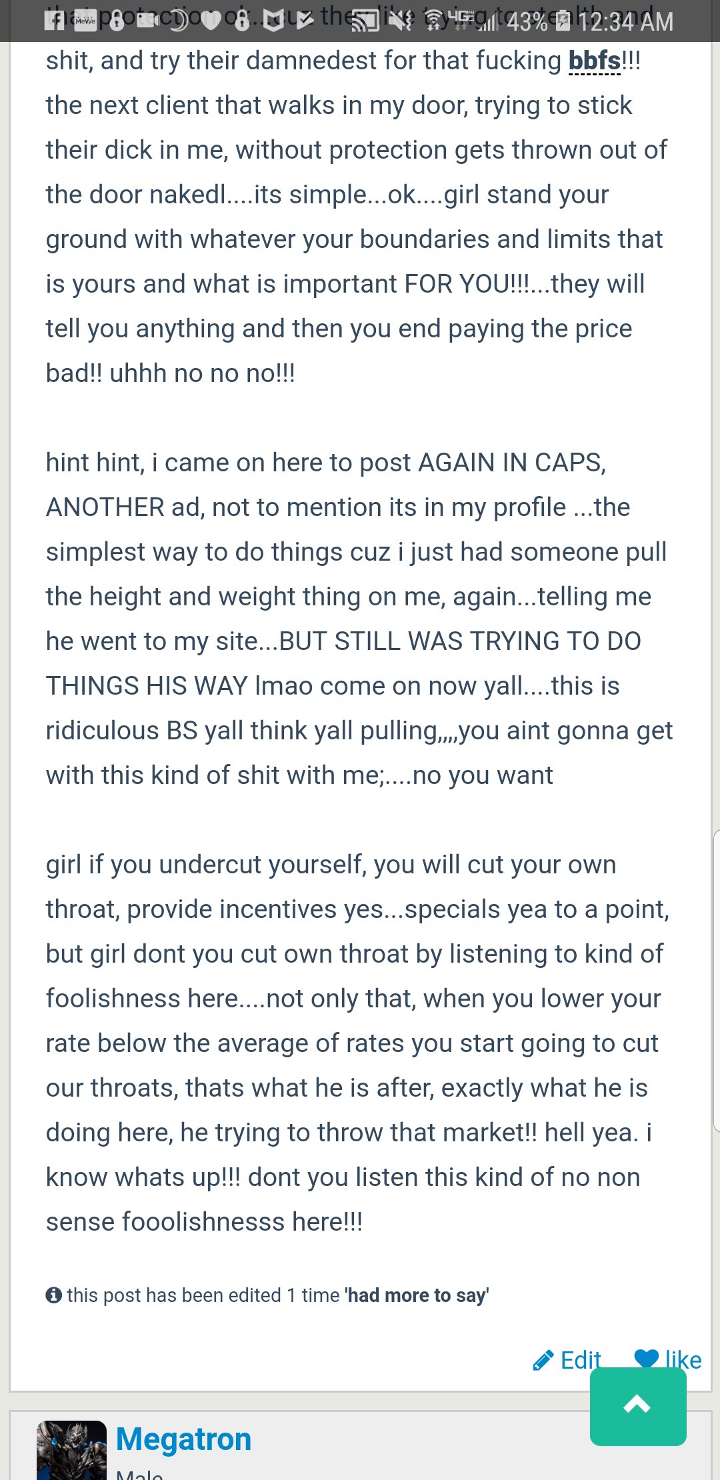Click the Edit pencil icon
Screen dimensions: 720x1480
(543, 1360)
